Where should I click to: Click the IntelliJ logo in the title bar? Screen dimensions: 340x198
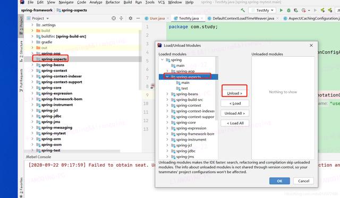[22, 2]
